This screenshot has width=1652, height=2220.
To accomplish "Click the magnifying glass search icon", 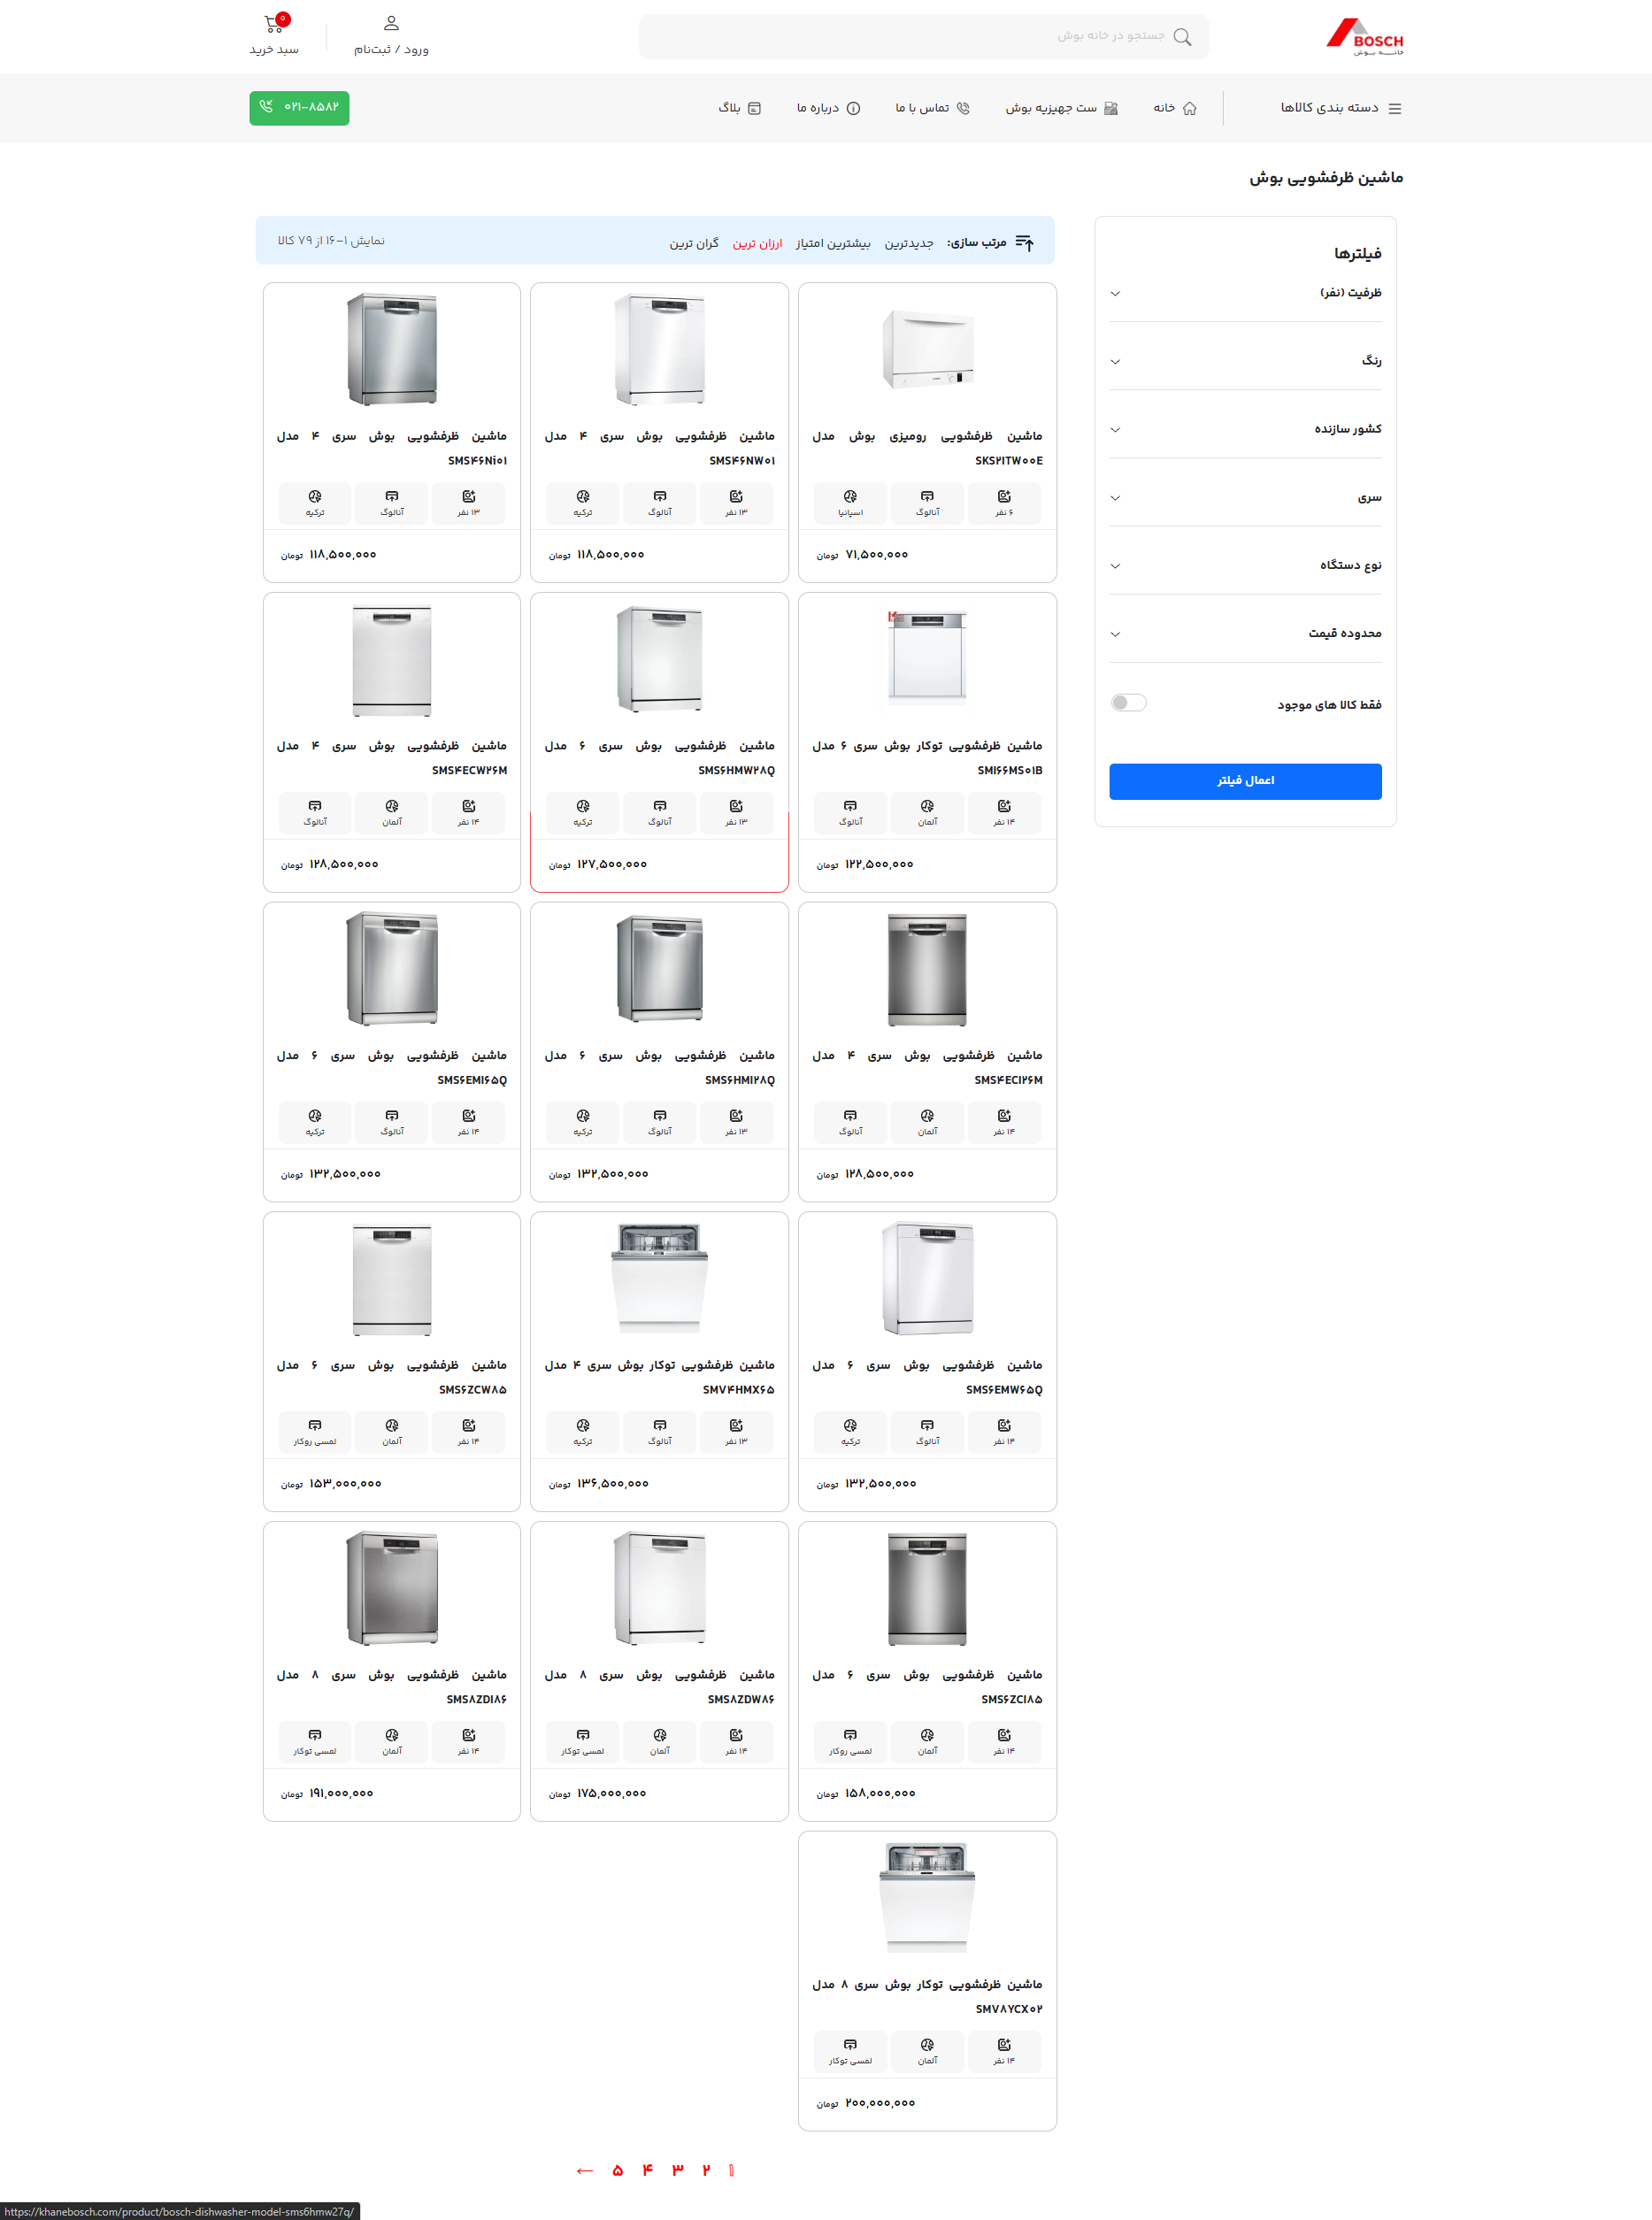I will 1182,37.
